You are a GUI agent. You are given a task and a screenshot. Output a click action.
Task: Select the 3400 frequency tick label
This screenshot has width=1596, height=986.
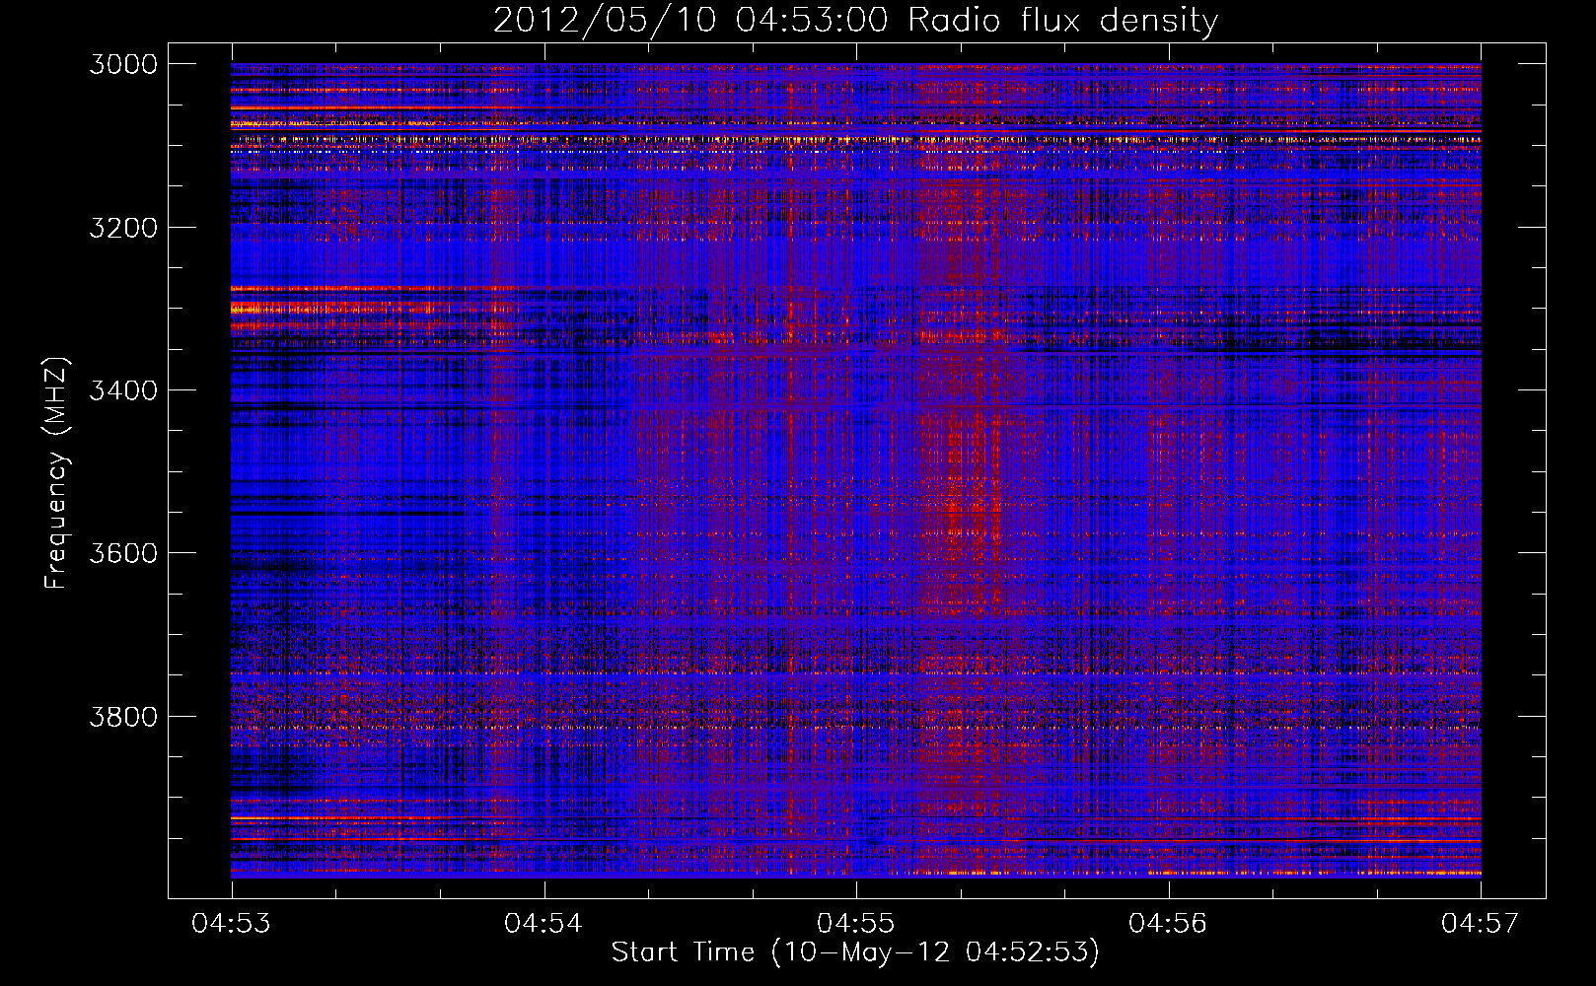(123, 390)
